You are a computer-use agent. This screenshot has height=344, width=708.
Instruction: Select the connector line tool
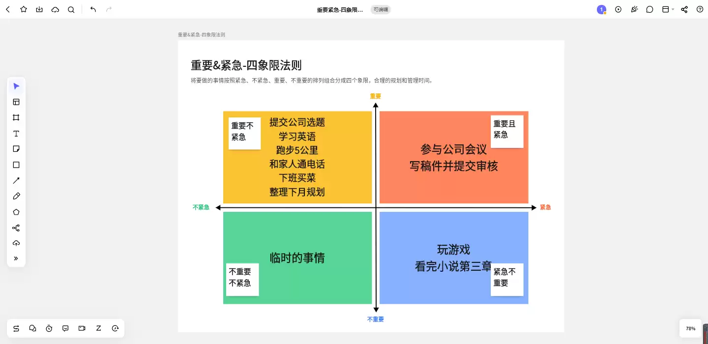tap(16, 180)
